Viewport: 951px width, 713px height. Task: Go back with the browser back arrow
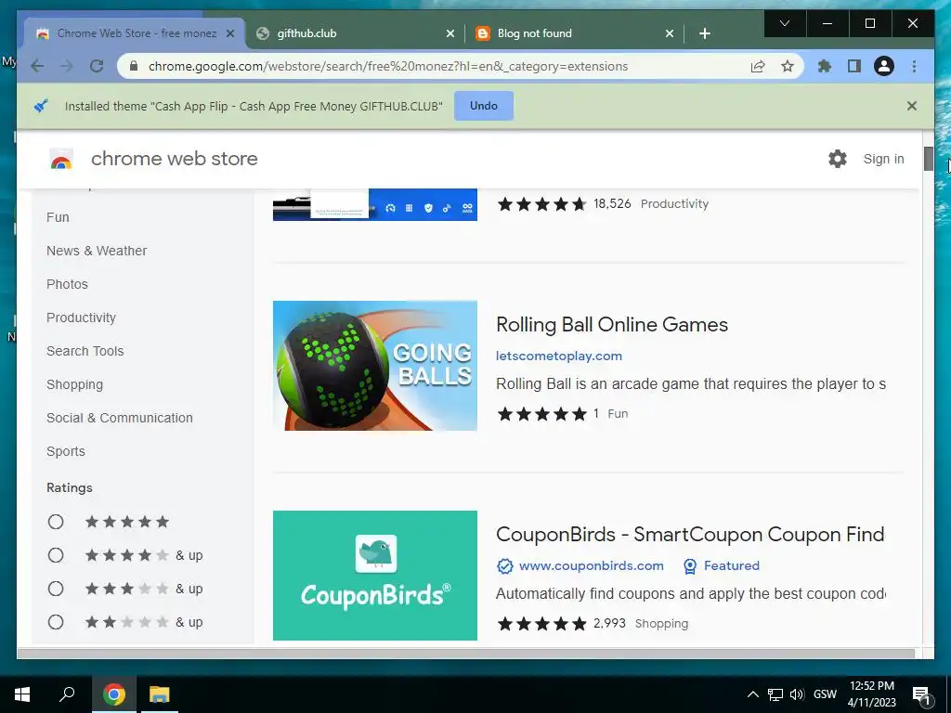coord(37,66)
